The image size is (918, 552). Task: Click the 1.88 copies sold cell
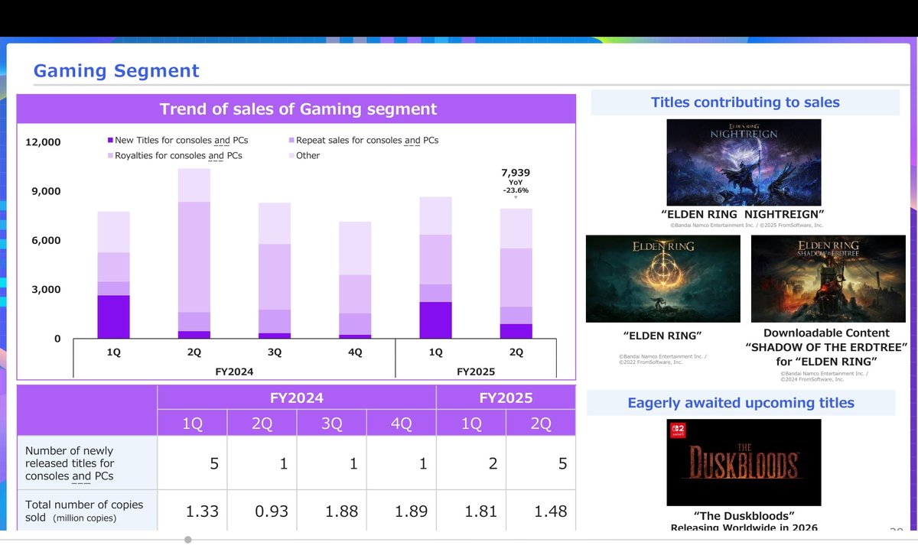331,511
